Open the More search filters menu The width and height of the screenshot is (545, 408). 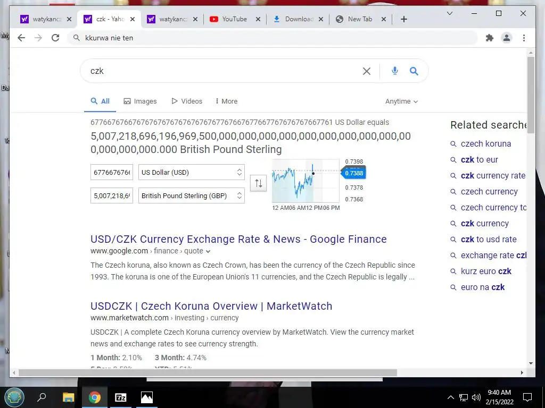pyautogui.click(x=226, y=101)
